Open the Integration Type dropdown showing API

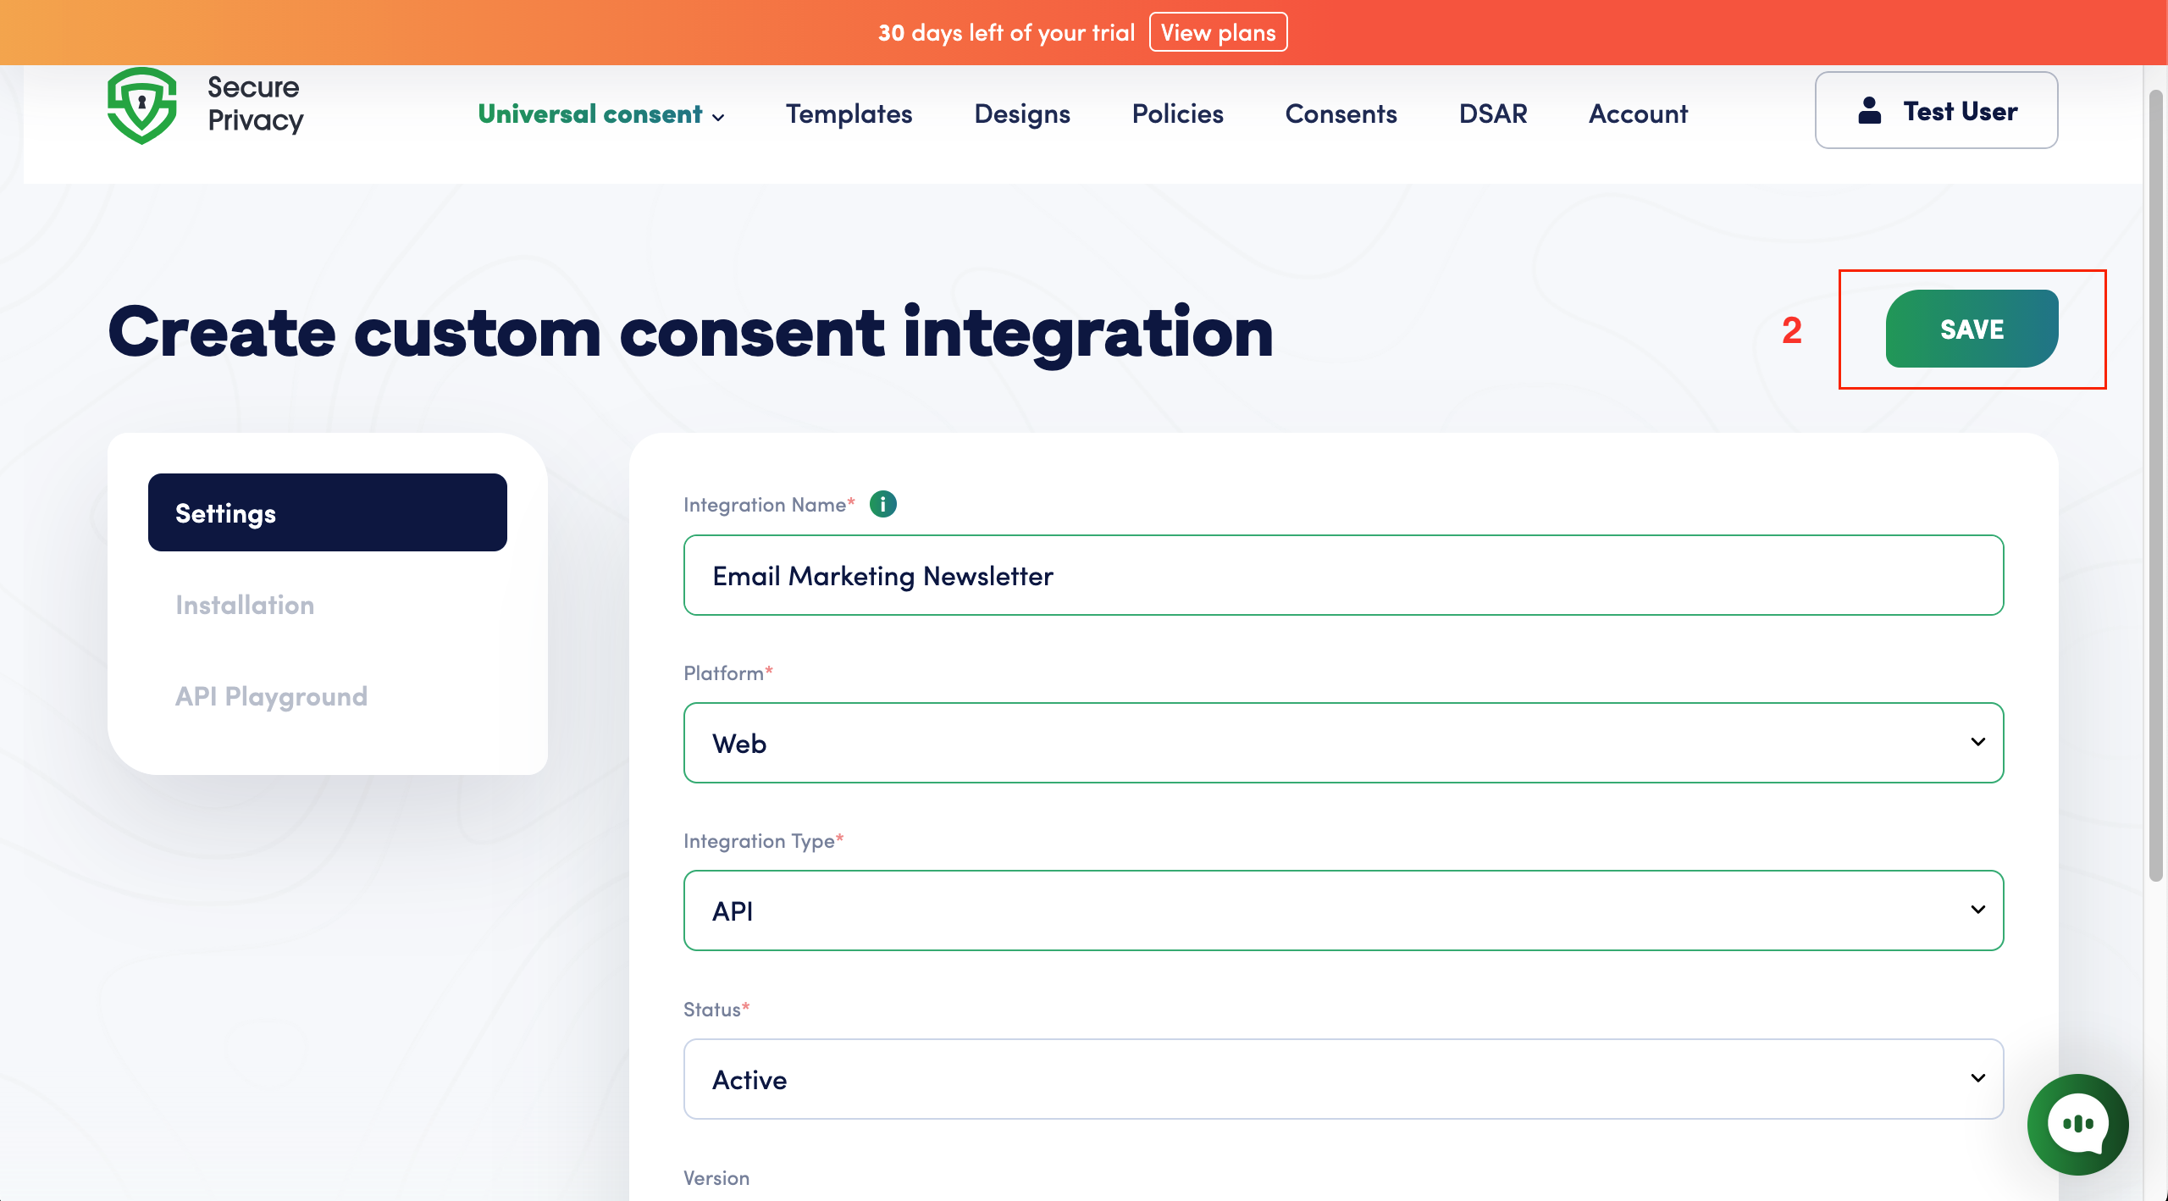(x=1343, y=910)
